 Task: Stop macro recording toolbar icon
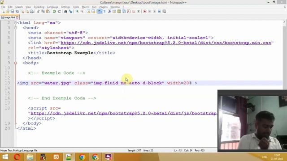tap(149, 12)
